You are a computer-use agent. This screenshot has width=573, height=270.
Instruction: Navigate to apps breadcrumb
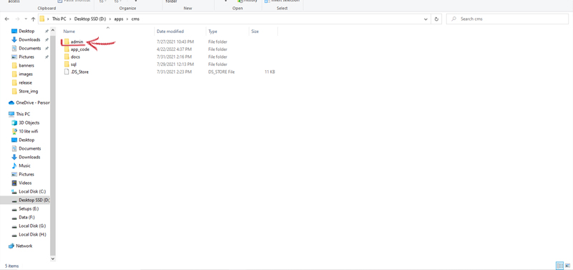[x=118, y=19]
